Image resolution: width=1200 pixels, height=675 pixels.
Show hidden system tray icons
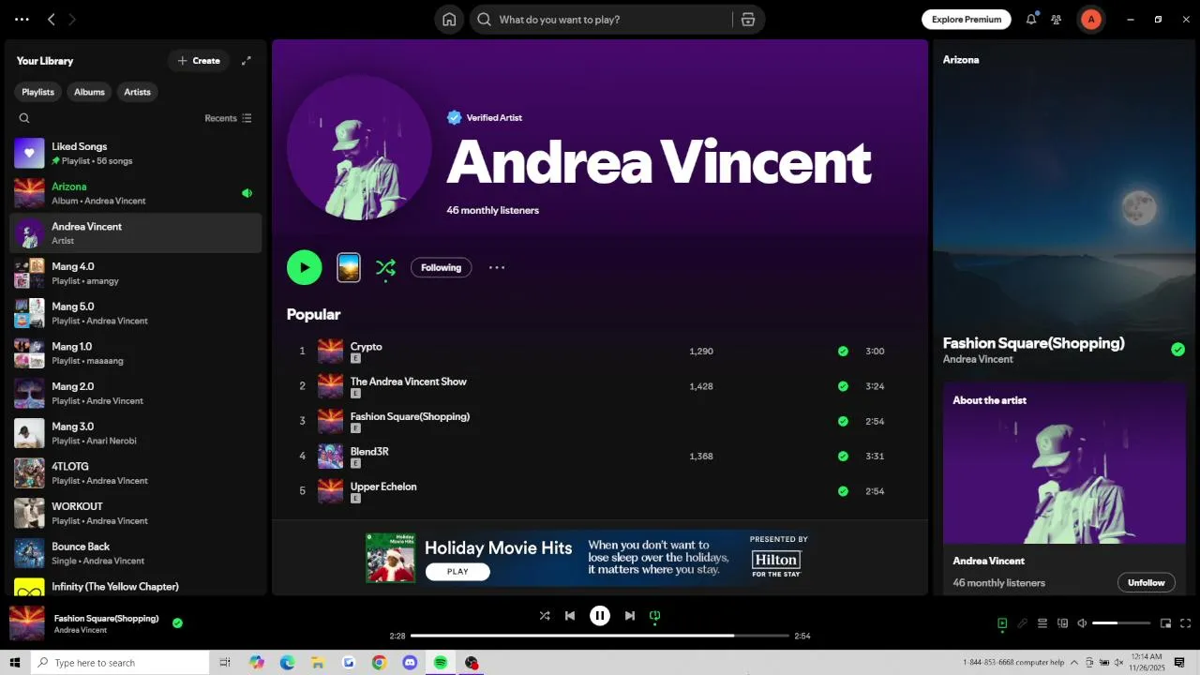1074,663
